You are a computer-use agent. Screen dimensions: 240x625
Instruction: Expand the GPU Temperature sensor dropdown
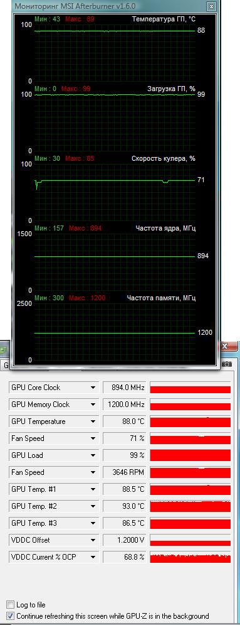click(x=93, y=421)
